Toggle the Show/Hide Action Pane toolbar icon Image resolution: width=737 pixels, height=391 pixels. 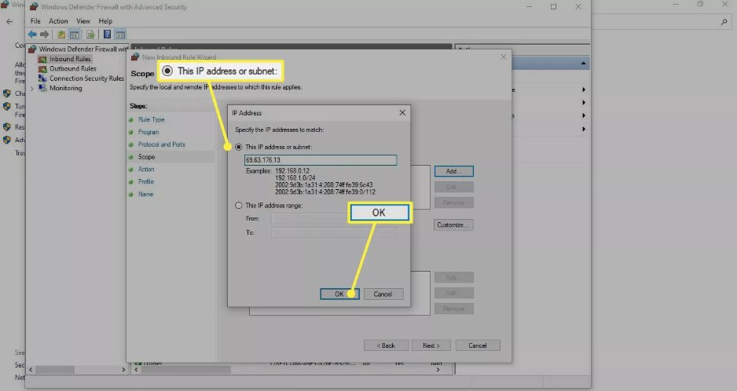click(120, 35)
